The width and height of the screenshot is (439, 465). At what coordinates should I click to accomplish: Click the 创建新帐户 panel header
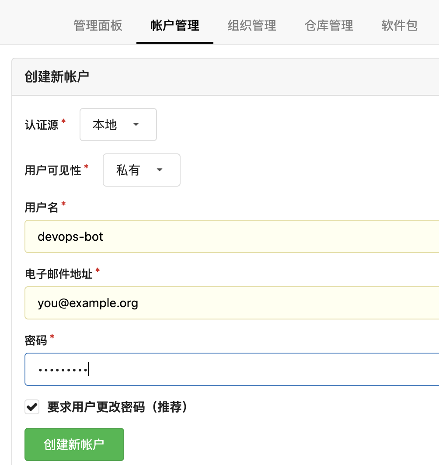(x=57, y=77)
